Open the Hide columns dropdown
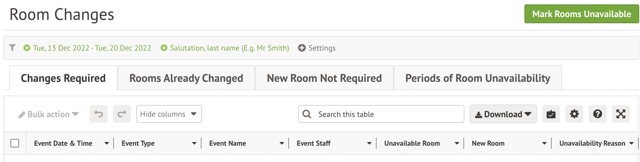The width and height of the screenshot is (640, 162). click(169, 114)
